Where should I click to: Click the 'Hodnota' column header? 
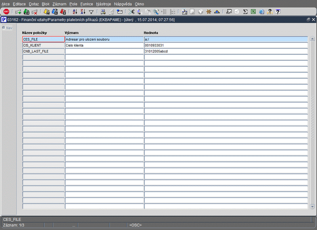pyautogui.click(x=151, y=33)
